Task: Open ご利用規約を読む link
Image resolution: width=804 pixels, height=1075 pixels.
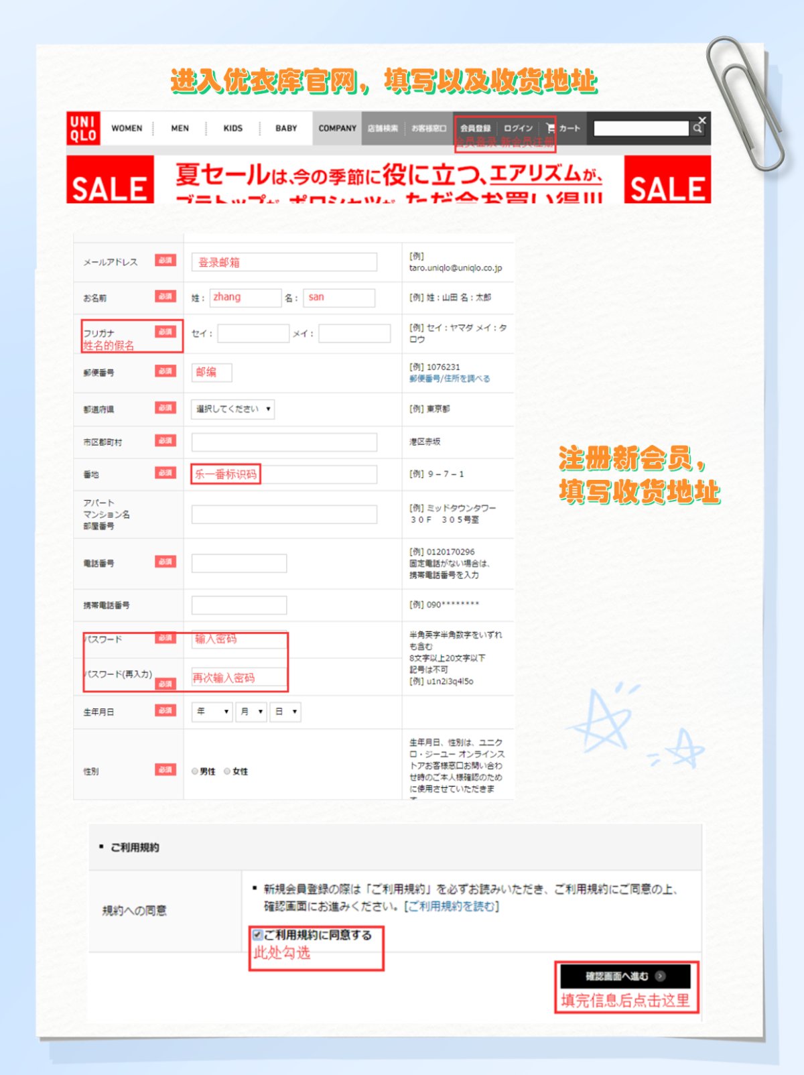Action: [x=452, y=906]
